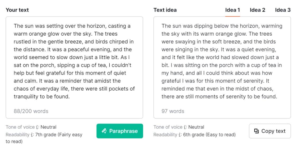
Task: Click inside the Text idea output box
Action: (x=222, y=61)
